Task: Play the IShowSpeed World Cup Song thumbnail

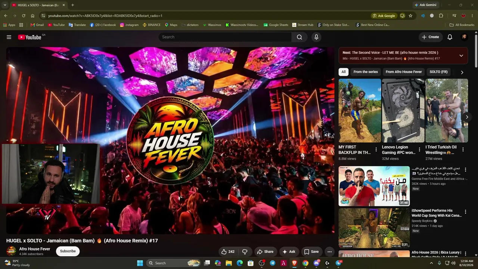Action: click(x=374, y=228)
